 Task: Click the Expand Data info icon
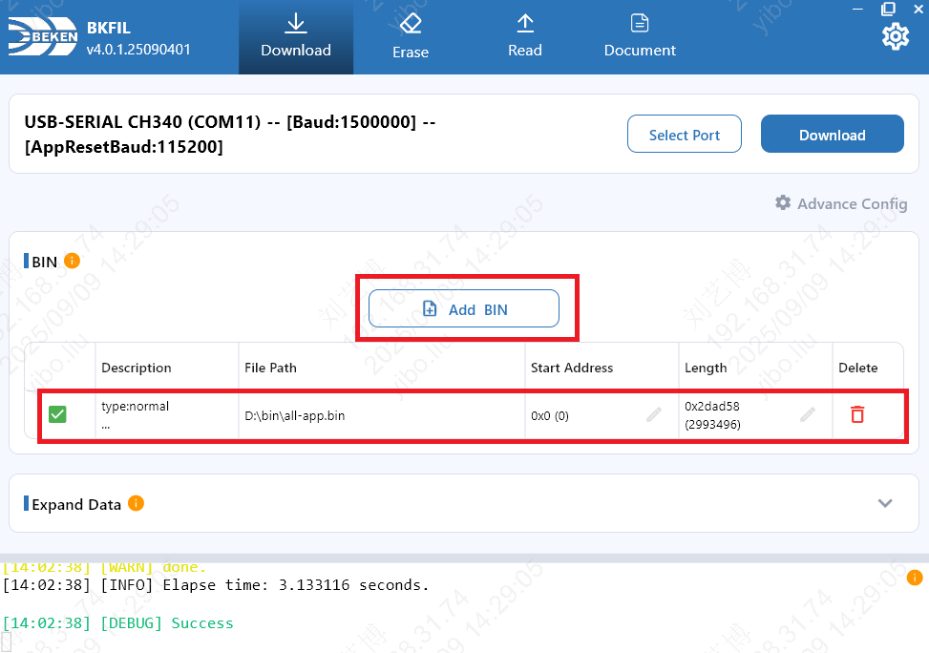coord(136,503)
